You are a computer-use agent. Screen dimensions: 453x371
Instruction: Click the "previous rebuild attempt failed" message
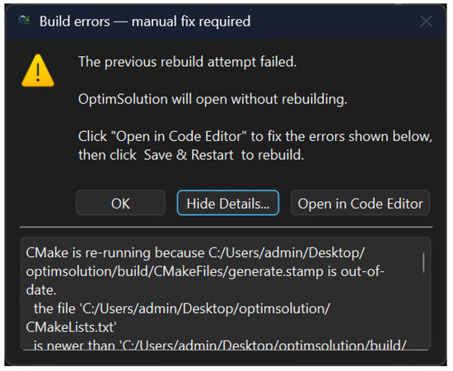pos(188,62)
